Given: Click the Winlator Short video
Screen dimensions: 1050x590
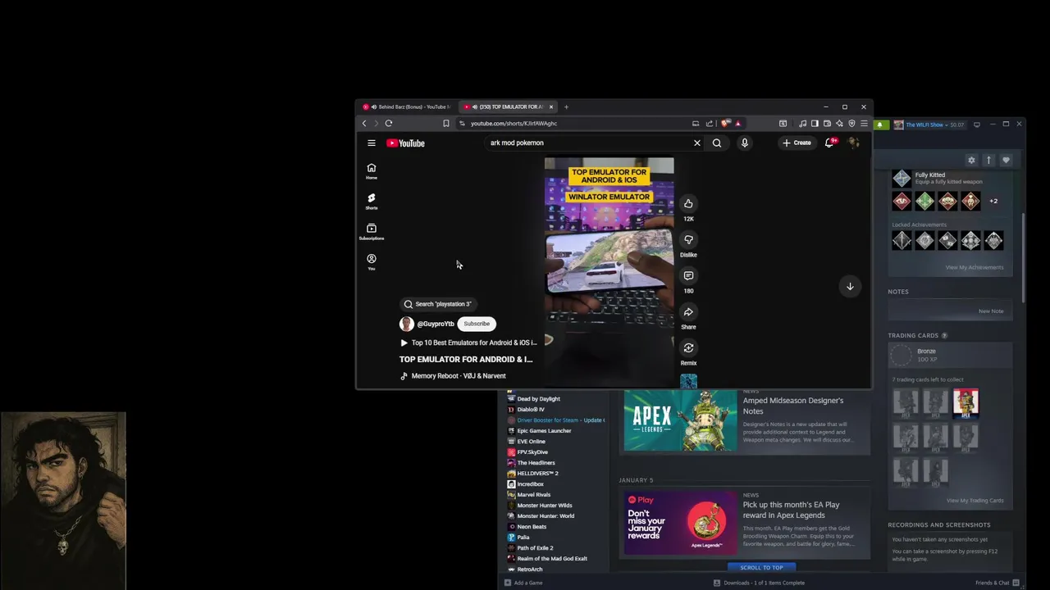Looking at the screenshot, I should [609, 272].
